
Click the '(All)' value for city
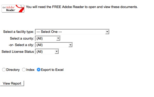point(40,45)
